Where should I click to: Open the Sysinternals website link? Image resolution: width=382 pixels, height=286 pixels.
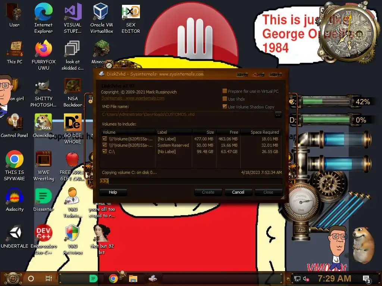pos(133,98)
